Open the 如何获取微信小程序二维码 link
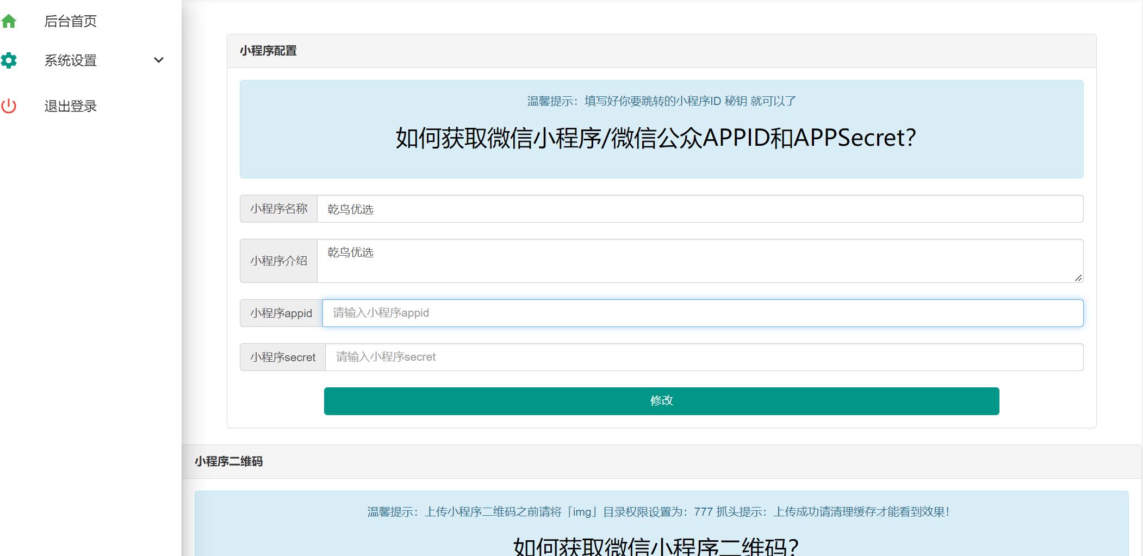The height and width of the screenshot is (556, 1143). coord(655,546)
